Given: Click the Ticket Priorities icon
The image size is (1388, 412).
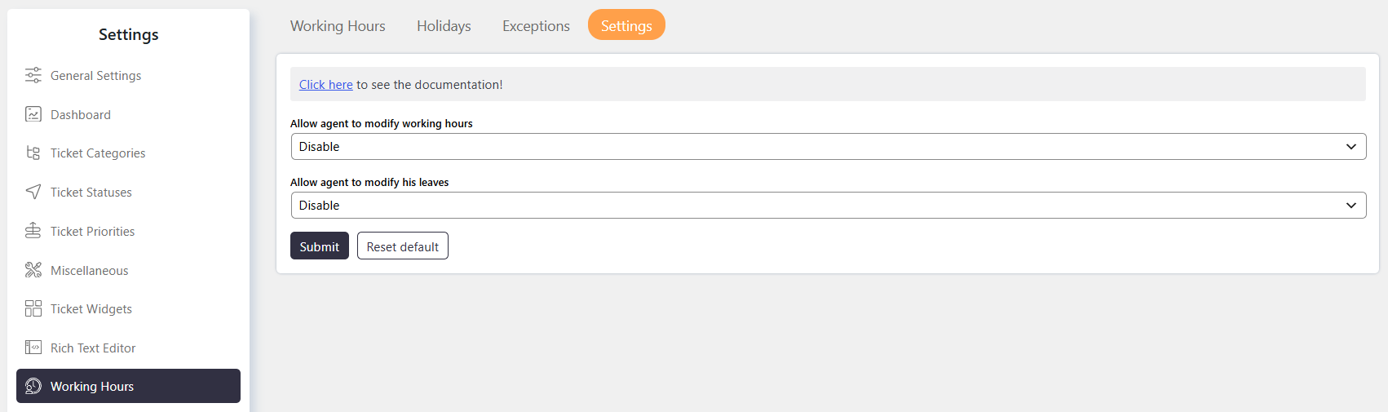Looking at the screenshot, I should pos(33,231).
